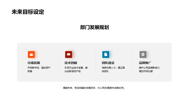189x106 pixels.
Task: Select the 技术创新 heading
Action: click(71, 63)
